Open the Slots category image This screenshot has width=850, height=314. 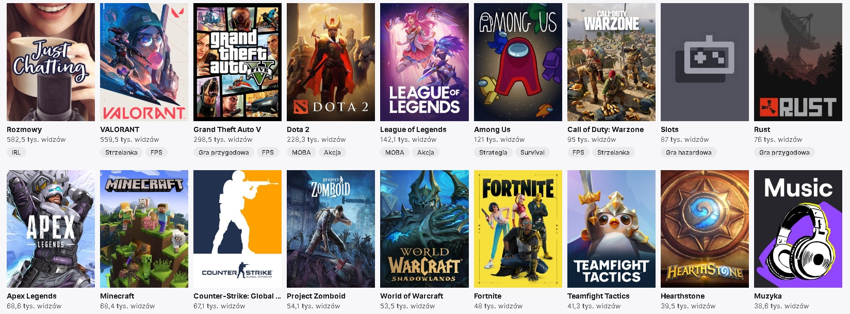point(705,61)
